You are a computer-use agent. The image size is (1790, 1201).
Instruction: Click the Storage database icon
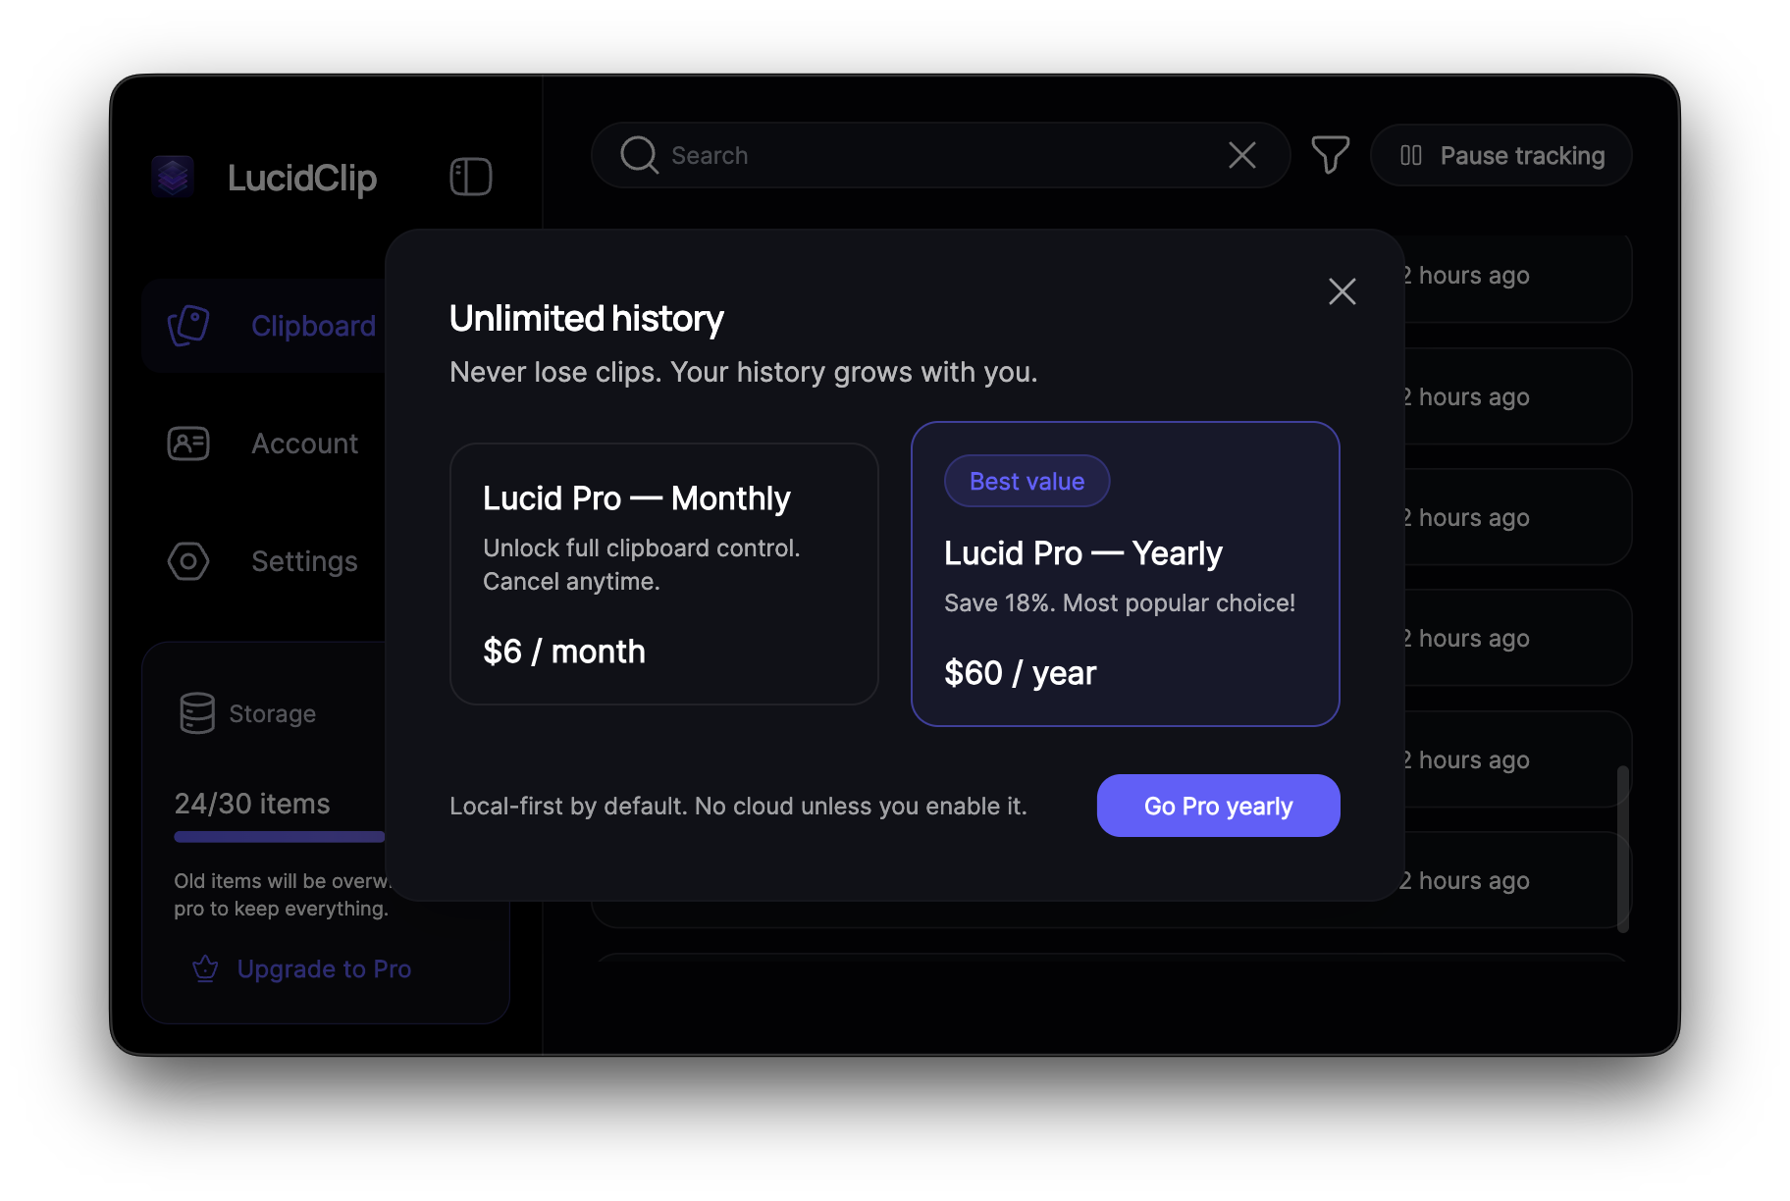click(196, 713)
